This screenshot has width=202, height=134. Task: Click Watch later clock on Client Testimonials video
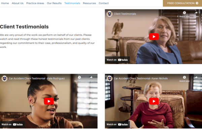pyautogui.click(x=184, y=13)
